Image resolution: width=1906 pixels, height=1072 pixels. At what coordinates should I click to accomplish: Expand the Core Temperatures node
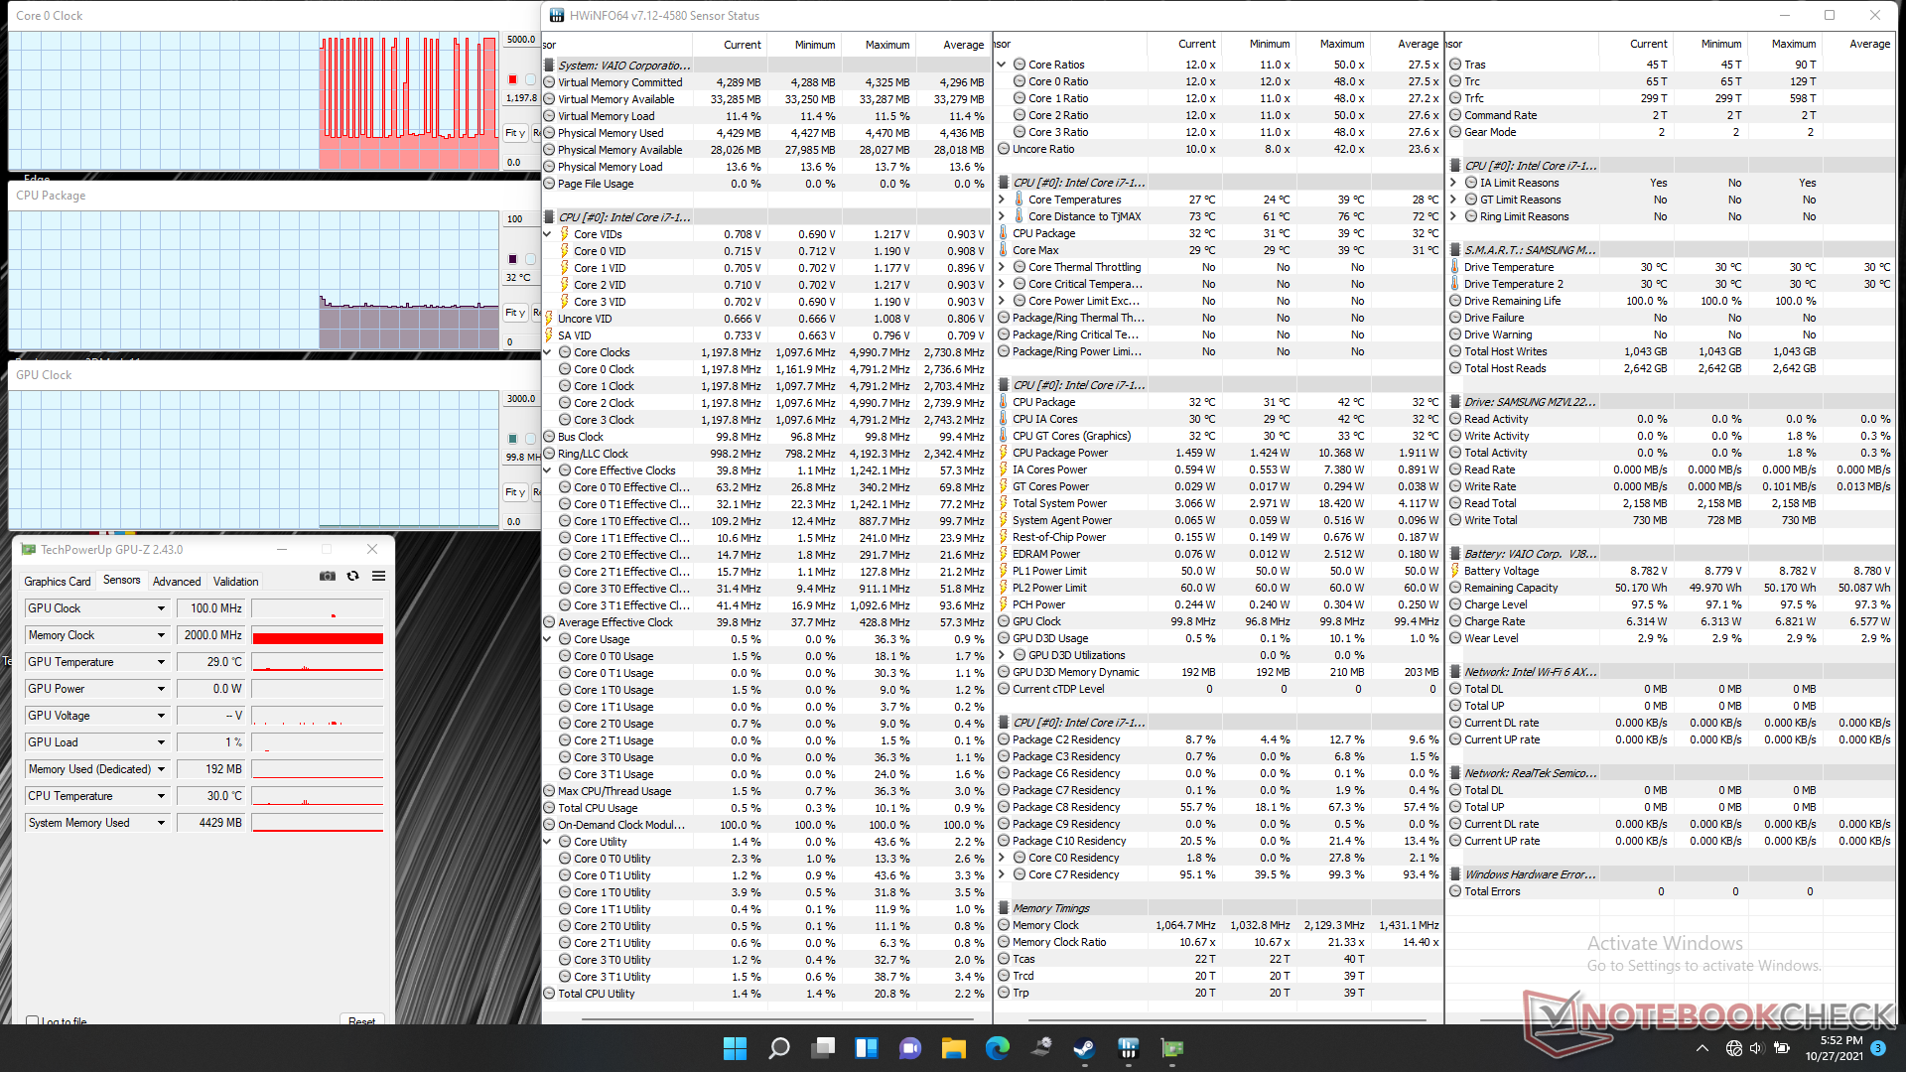click(x=1001, y=200)
